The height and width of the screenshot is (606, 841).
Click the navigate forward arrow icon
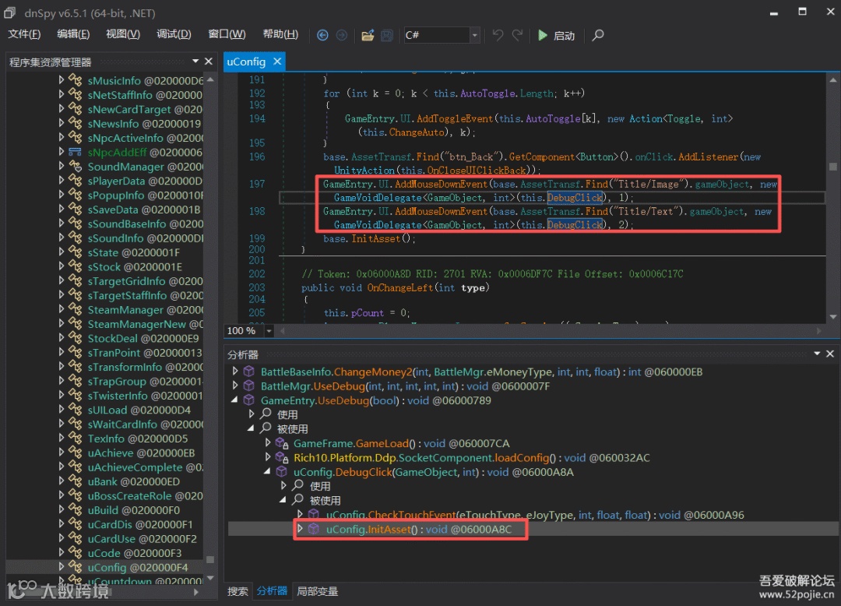click(x=341, y=35)
